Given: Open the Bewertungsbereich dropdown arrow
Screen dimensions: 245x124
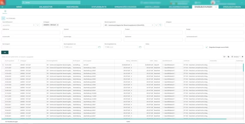Looking at the screenshot, I should 156,25.
